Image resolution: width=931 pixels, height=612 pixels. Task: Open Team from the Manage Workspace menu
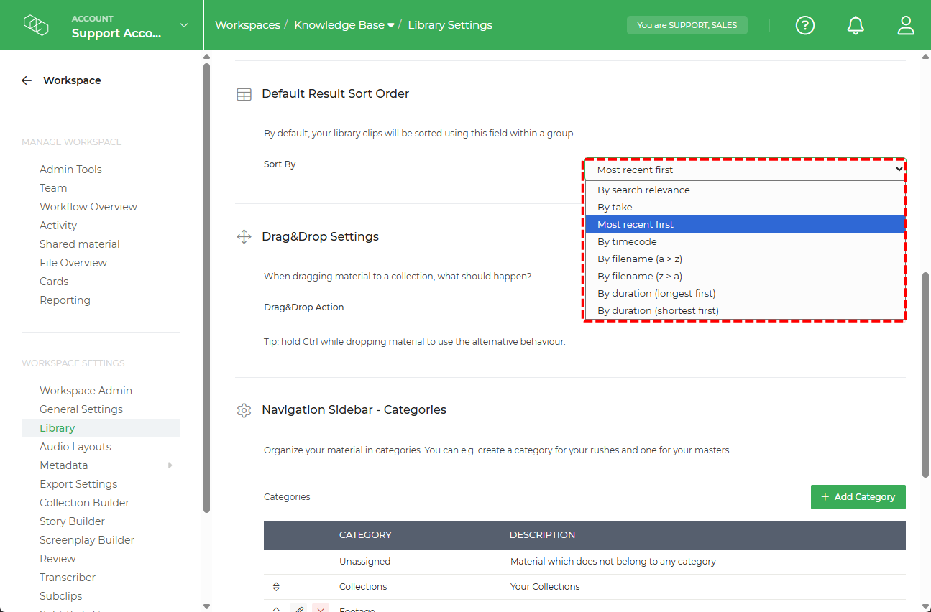53,187
